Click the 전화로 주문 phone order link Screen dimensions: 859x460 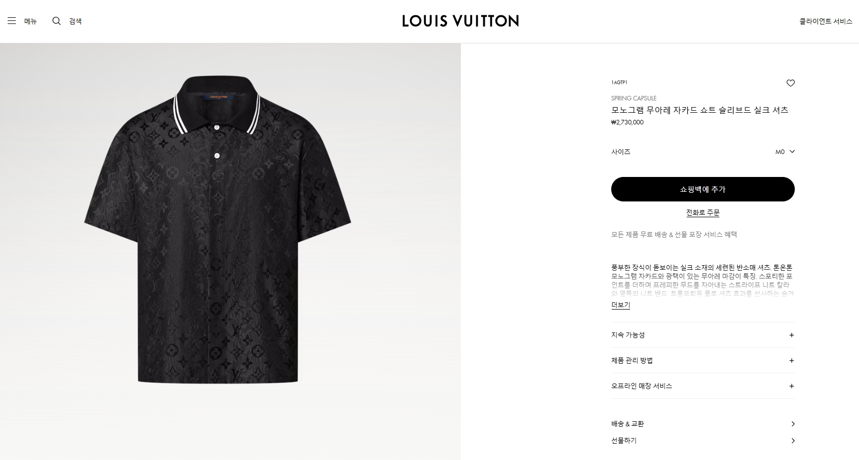click(703, 213)
